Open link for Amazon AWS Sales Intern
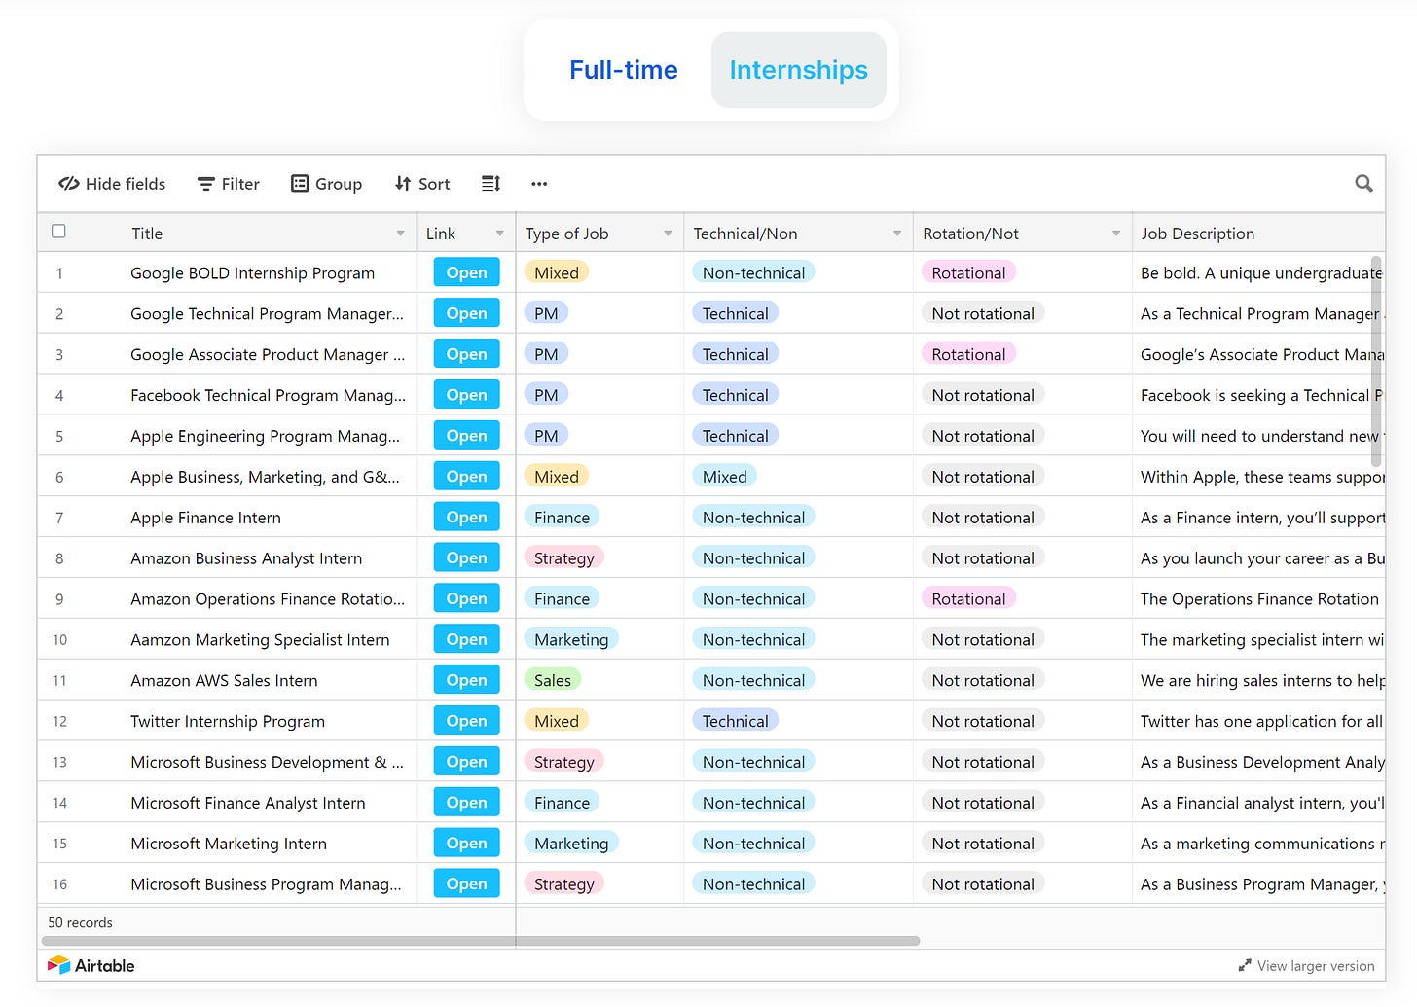The width and height of the screenshot is (1417, 1007). coord(466,680)
